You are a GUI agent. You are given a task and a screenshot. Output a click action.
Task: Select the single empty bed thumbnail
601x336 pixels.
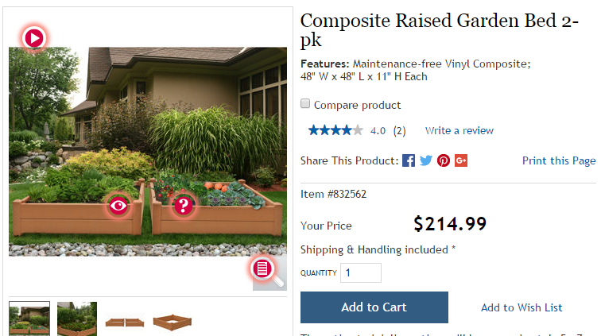[x=173, y=322]
